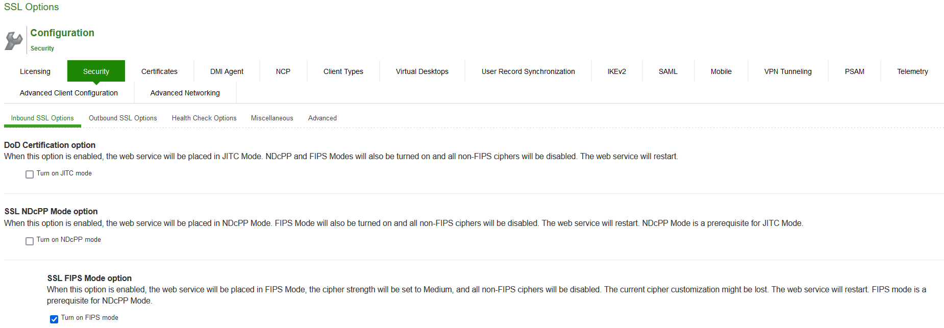Check the Turn on NDcPP mode box
The width and height of the screenshot is (944, 328).
pyautogui.click(x=30, y=241)
